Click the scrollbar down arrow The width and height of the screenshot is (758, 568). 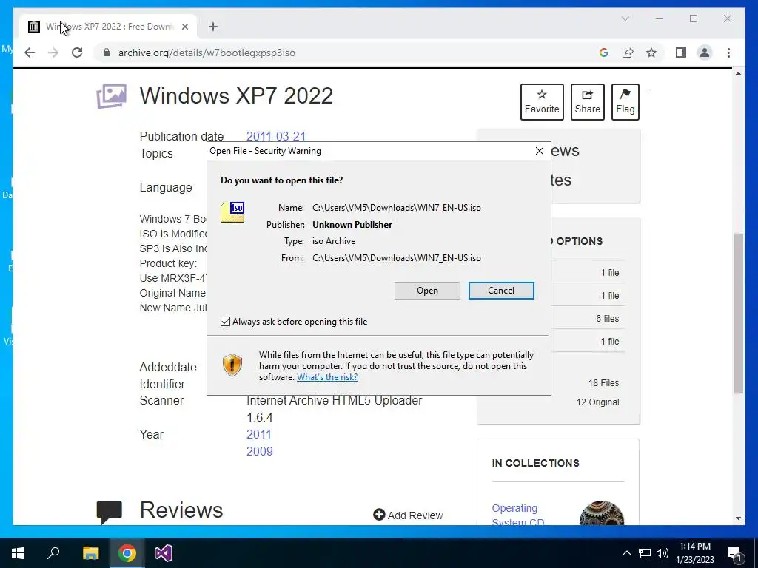(x=738, y=518)
